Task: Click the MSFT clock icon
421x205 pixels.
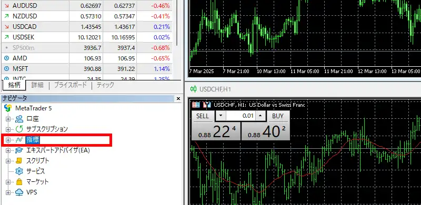Action: [x=7, y=69]
